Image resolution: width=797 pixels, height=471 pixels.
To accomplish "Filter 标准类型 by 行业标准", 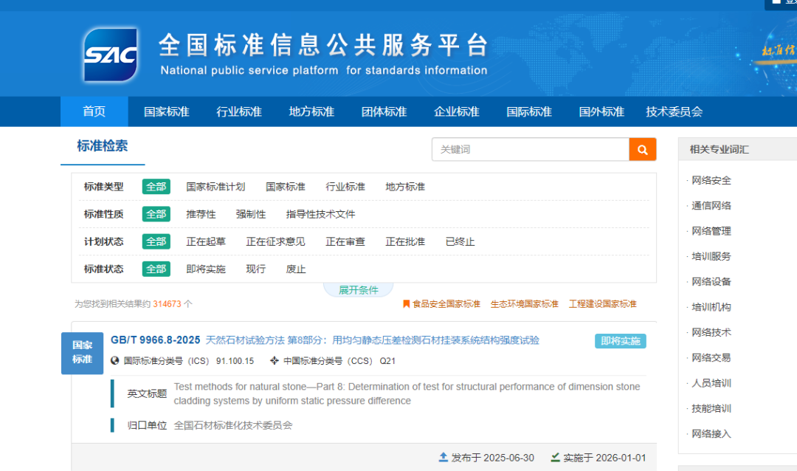I will point(345,187).
